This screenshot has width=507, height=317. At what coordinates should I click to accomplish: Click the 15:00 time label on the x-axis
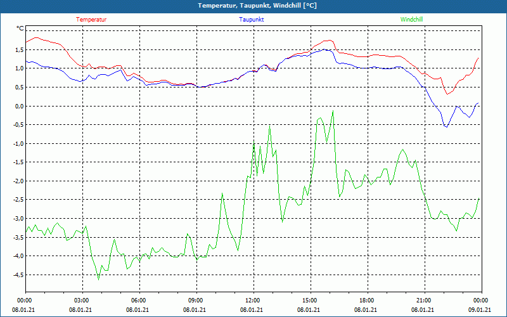[309, 301]
